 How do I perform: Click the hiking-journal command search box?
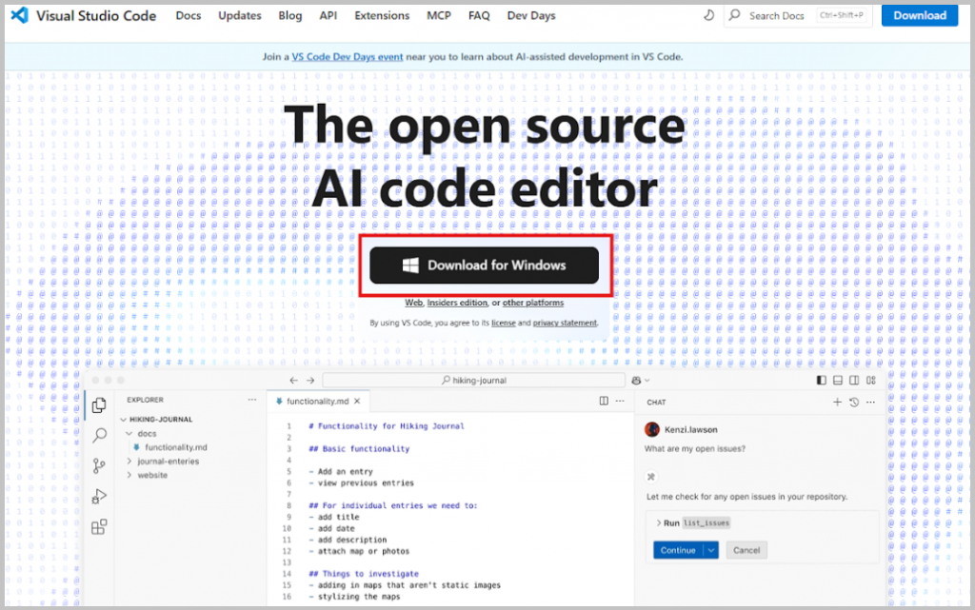tap(474, 380)
